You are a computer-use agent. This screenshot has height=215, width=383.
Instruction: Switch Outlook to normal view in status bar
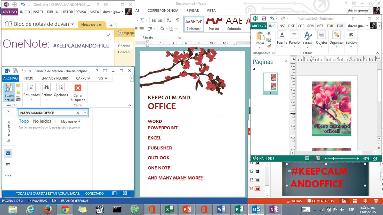[115, 193]
